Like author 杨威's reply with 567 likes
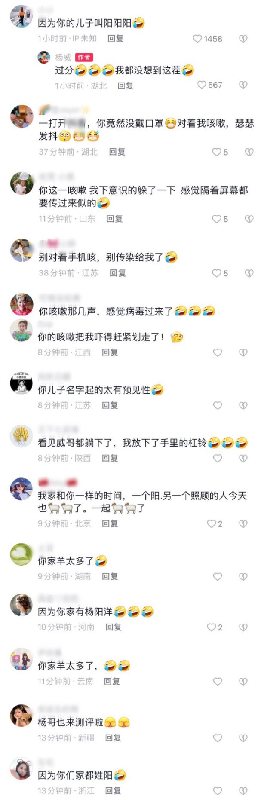This screenshot has height=808, width=258. click(x=202, y=85)
